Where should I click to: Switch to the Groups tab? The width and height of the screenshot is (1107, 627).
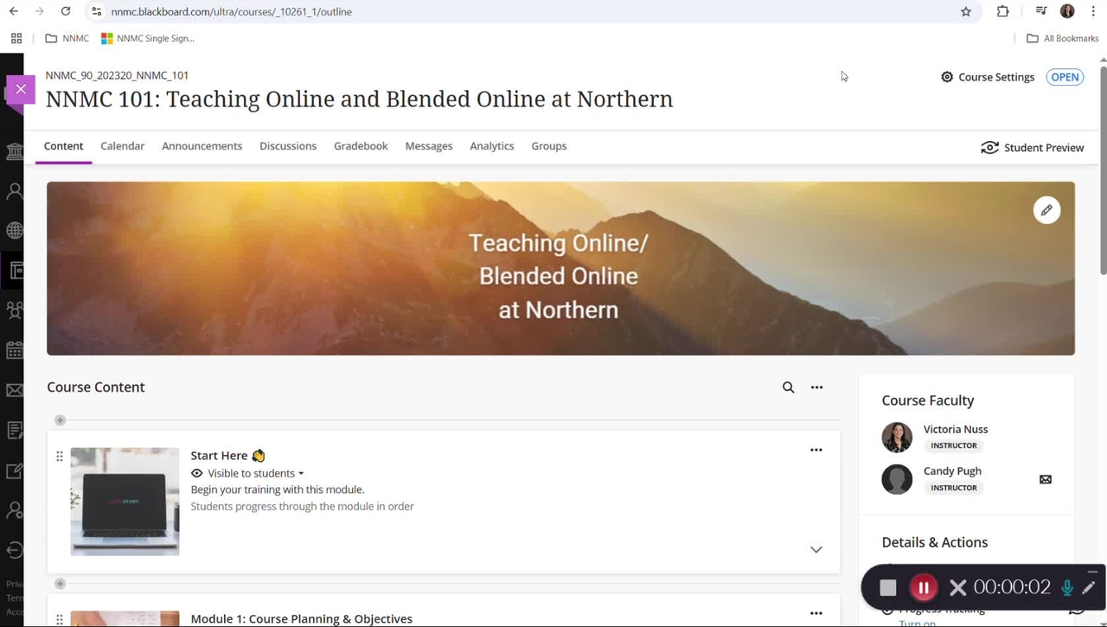pyautogui.click(x=549, y=146)
